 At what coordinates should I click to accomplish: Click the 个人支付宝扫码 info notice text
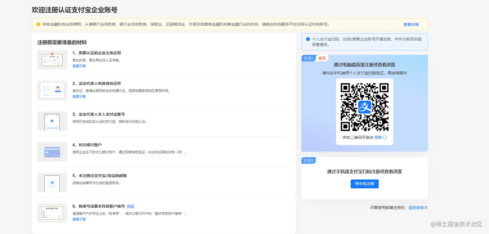(x=367, y=42)
